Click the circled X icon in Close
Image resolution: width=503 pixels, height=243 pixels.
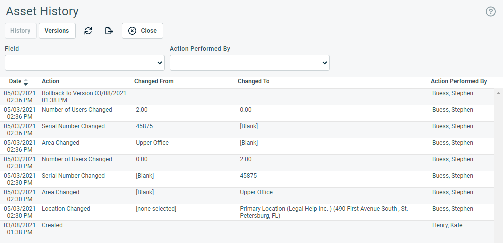132,31
